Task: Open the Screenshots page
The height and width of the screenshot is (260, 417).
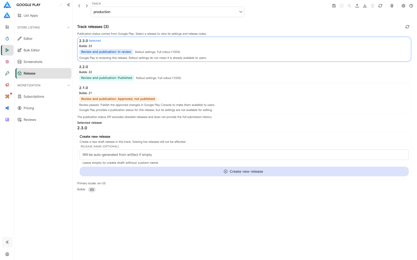Action: (x=43, y=62)
